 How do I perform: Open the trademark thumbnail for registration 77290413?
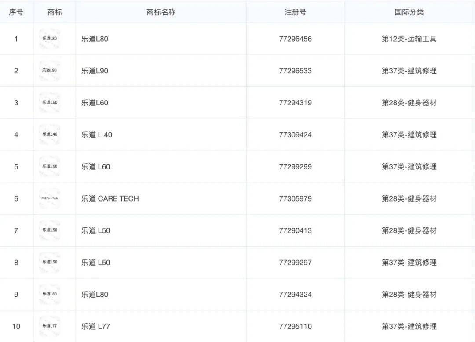click(49, 230)
